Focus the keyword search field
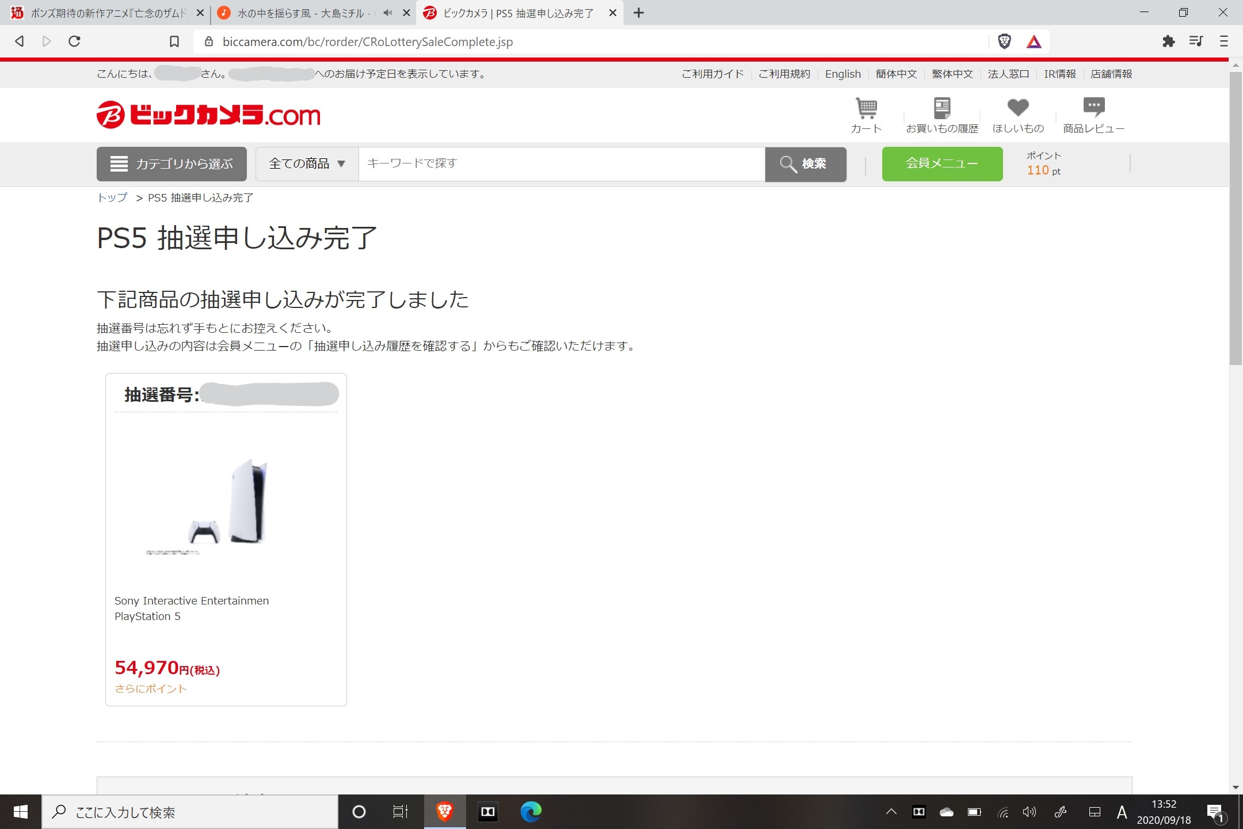Image resolution: width=1243 pixels, height=829 pixels. tap(561, 164)
